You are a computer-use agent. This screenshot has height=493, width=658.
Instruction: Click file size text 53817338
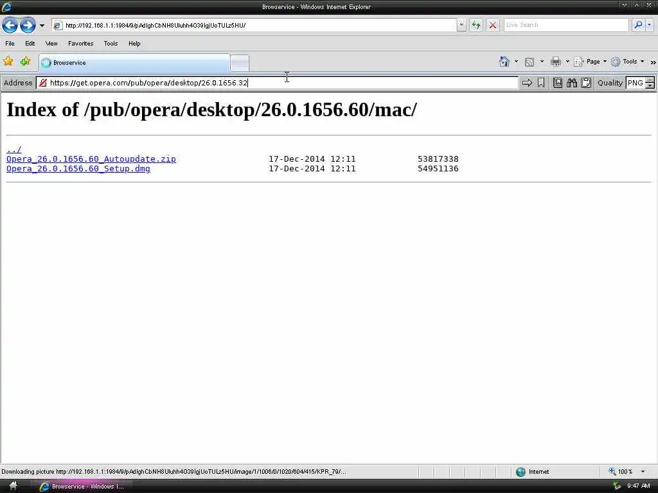click(x=438, y=159)
